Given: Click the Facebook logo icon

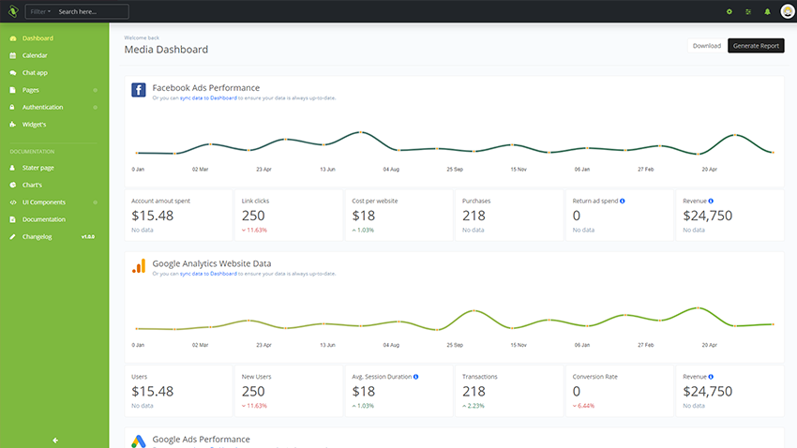Looking at the screenshot, I should (138, 90).
